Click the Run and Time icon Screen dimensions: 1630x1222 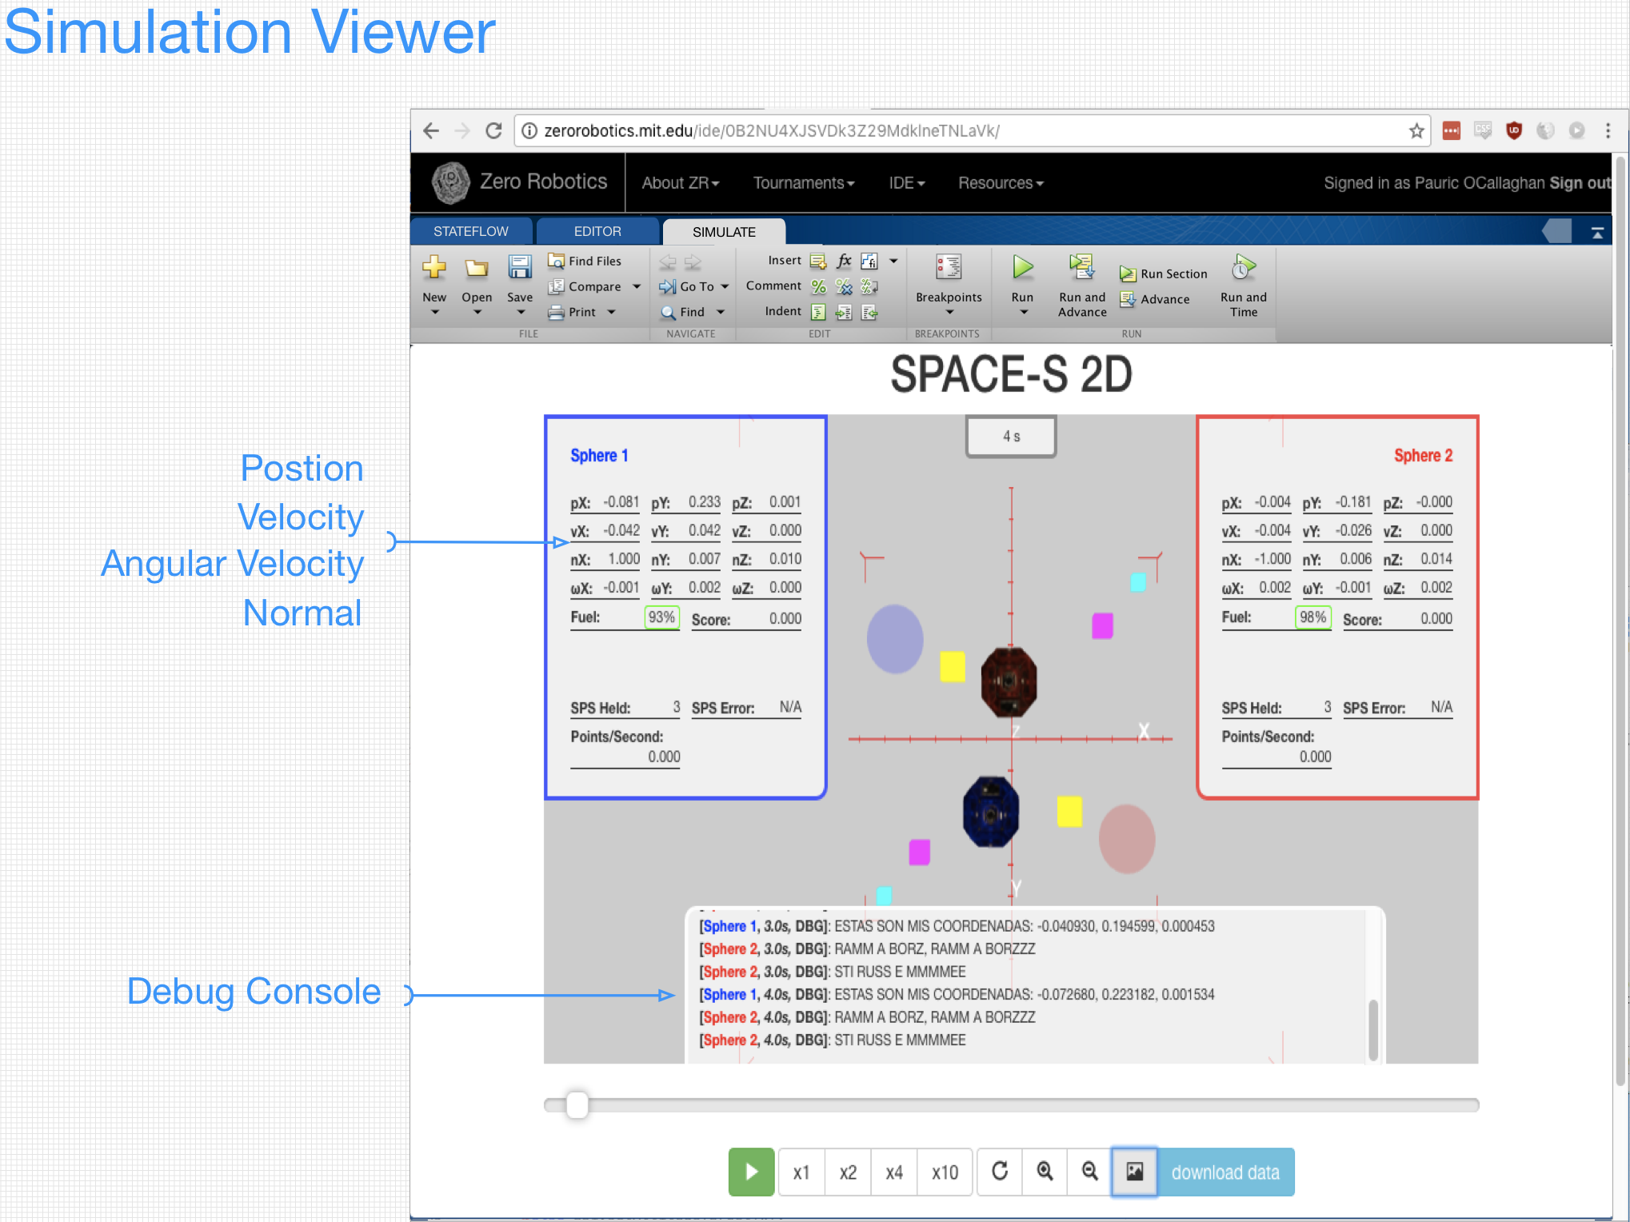pos(1243,268)
